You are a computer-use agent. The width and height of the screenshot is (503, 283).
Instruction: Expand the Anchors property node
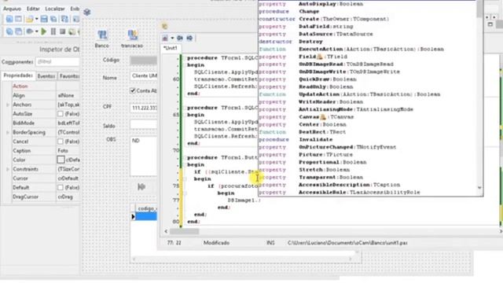click(8, 105)
